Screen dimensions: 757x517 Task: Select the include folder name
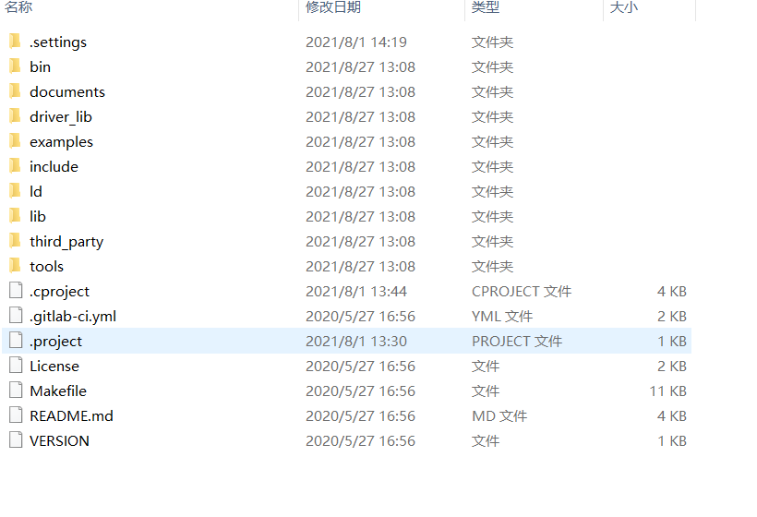[x=54, y=166]
